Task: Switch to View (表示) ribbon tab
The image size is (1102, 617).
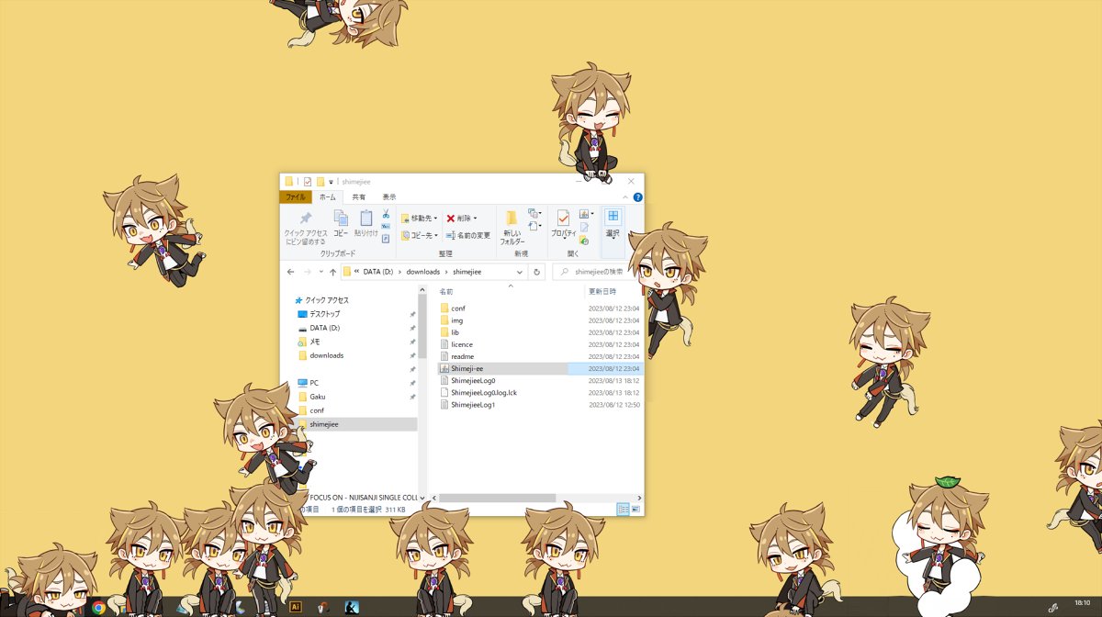Action: click(388, 197)
